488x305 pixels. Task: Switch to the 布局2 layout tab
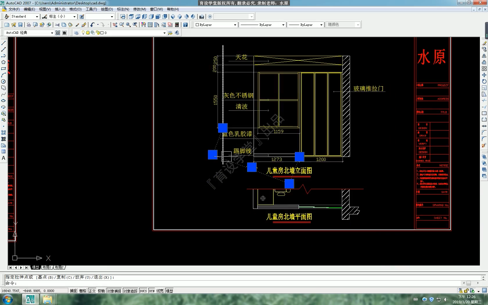pos(59,267)
